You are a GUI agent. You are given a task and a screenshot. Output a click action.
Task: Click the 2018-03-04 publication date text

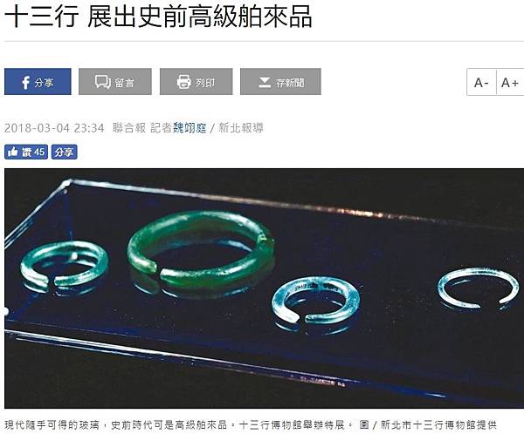click(37, 128)
